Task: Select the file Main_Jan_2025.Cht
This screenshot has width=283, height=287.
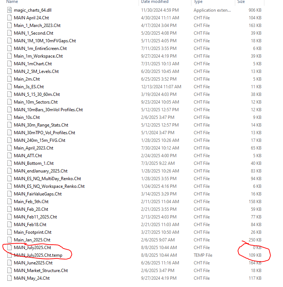Action: pyautogui.click(x=32, y=240)
